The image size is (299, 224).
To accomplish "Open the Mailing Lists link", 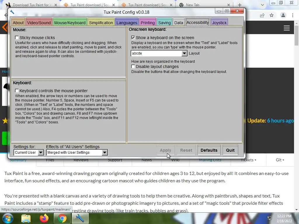I will pos(210,160).
